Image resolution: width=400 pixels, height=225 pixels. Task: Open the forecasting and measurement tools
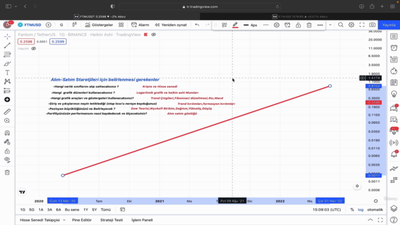7,91
